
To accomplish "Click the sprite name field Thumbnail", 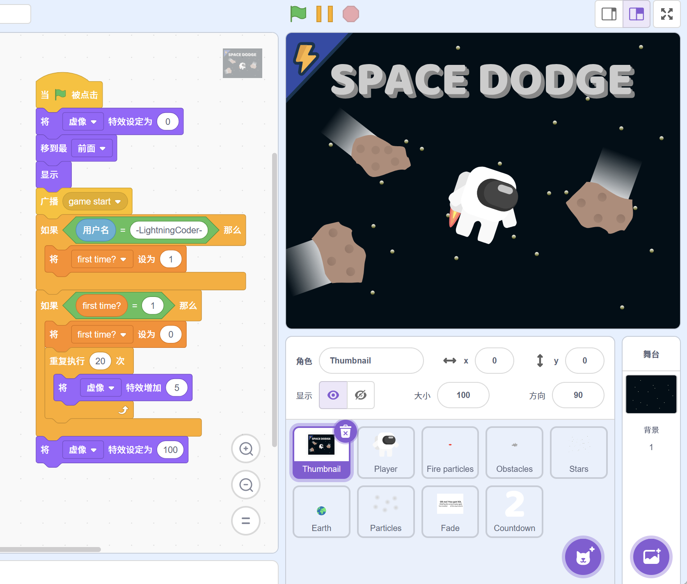I will pos(371,361).
